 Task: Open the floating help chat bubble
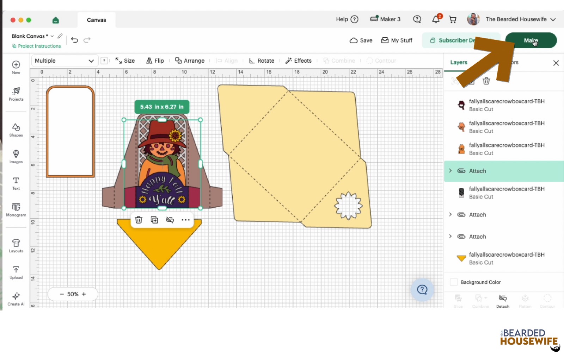(422, 290)
